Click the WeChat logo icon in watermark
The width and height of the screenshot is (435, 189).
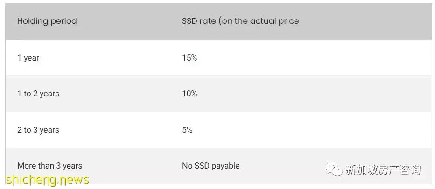[334, 169]
